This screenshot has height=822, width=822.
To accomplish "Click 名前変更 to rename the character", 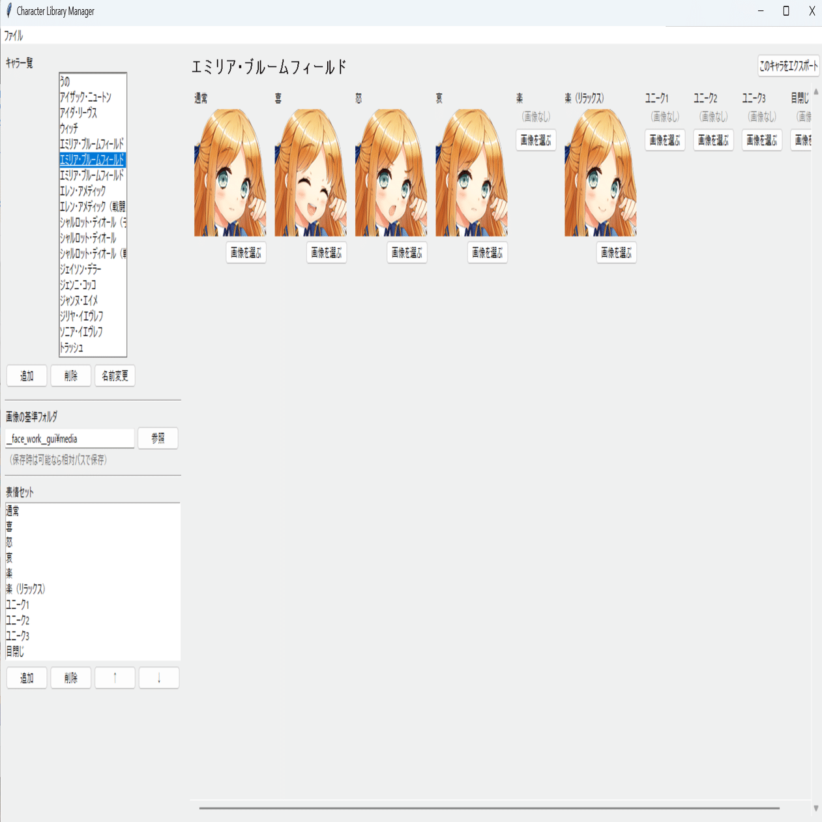I will click(115, 375).
